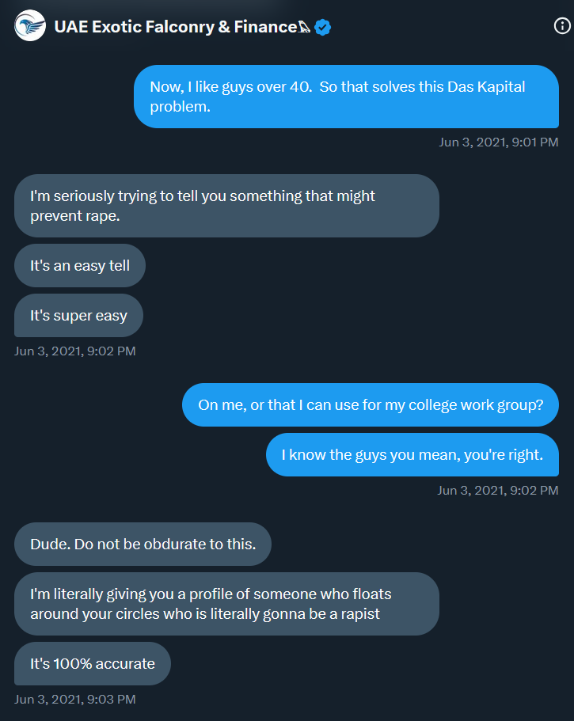Open the conversation info icon
574x721 pixels.
pos(562,26)
